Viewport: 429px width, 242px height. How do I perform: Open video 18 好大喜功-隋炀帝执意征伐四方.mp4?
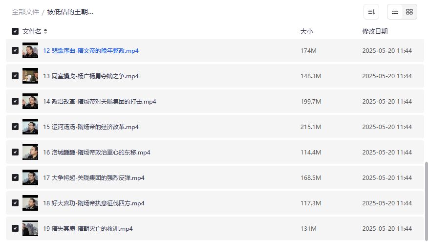point(94,203)
